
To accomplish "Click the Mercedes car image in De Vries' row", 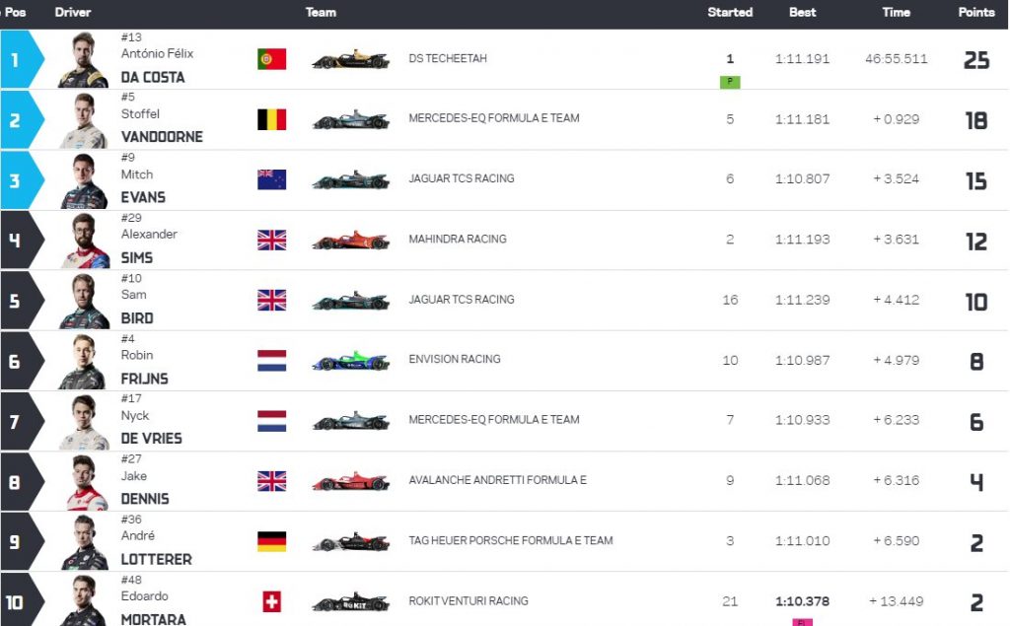I will click(351, 421).
